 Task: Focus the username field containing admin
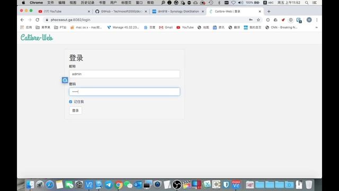coord(124,74)
